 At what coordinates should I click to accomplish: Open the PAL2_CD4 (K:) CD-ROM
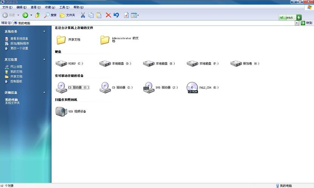point(192,87)
